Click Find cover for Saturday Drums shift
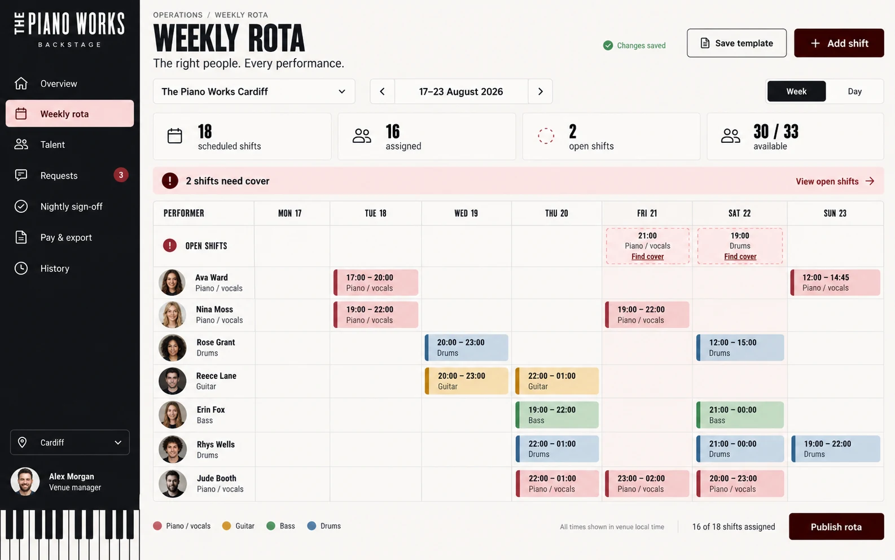The image size is (895, 560). [740, 256]
